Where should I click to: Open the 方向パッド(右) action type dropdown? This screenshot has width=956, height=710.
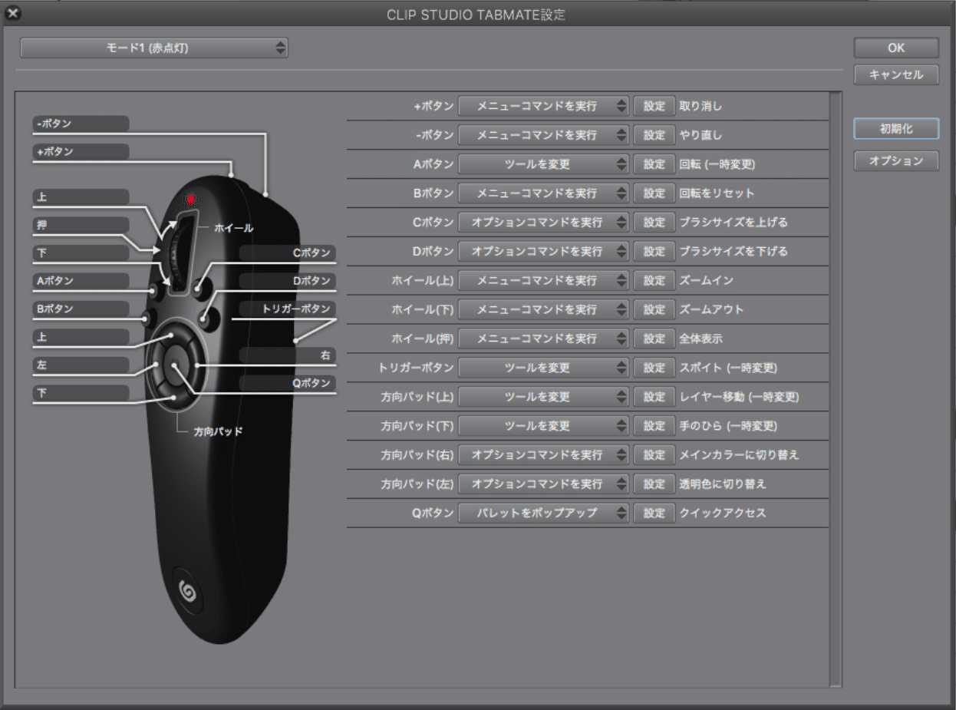point(543,455)
